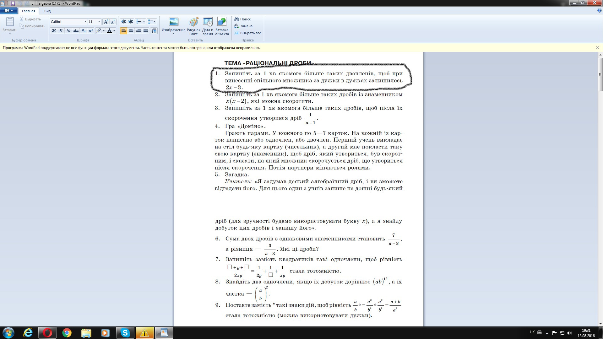603x339 pixels.
Task: Open Google Chrome from taskbar
Action: [67, 333]
